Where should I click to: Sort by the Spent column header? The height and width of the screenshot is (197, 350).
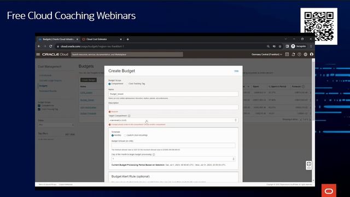256,86
